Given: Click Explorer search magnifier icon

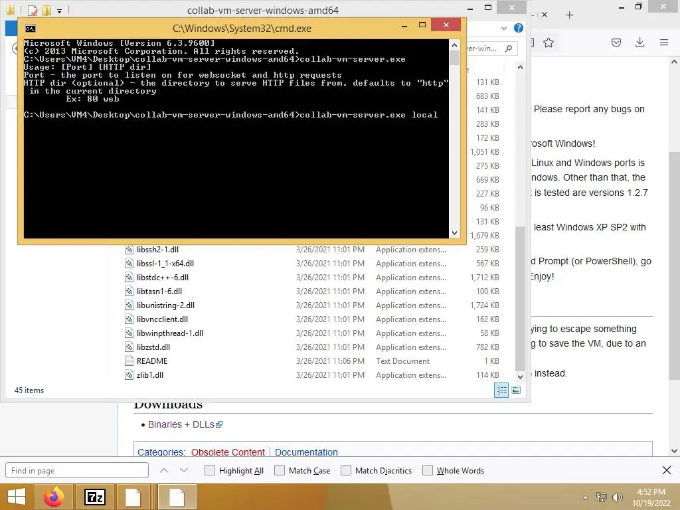Looking at the screenshot, I should pos(508,48).
